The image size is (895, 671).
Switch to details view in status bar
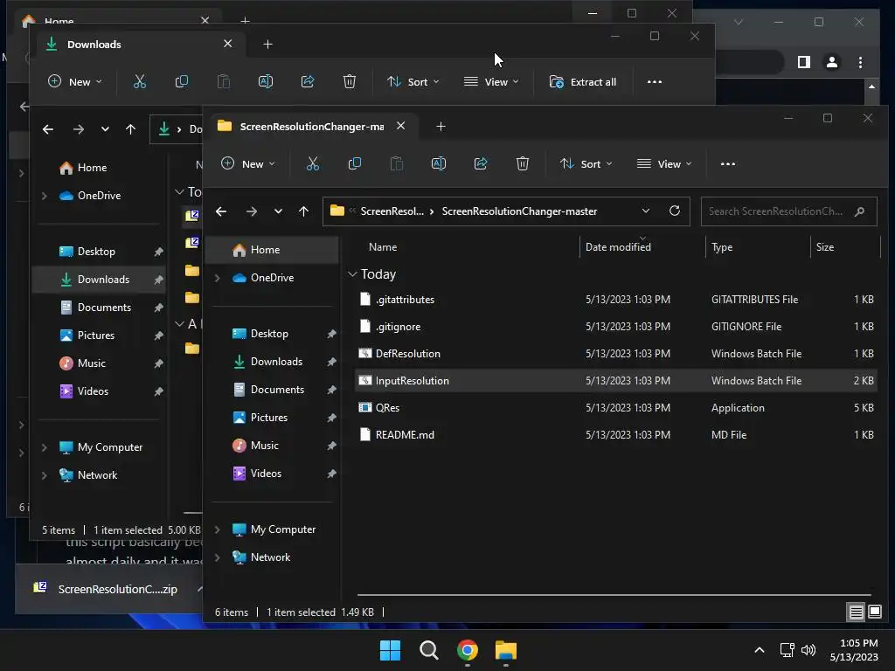tap(857, 612)
